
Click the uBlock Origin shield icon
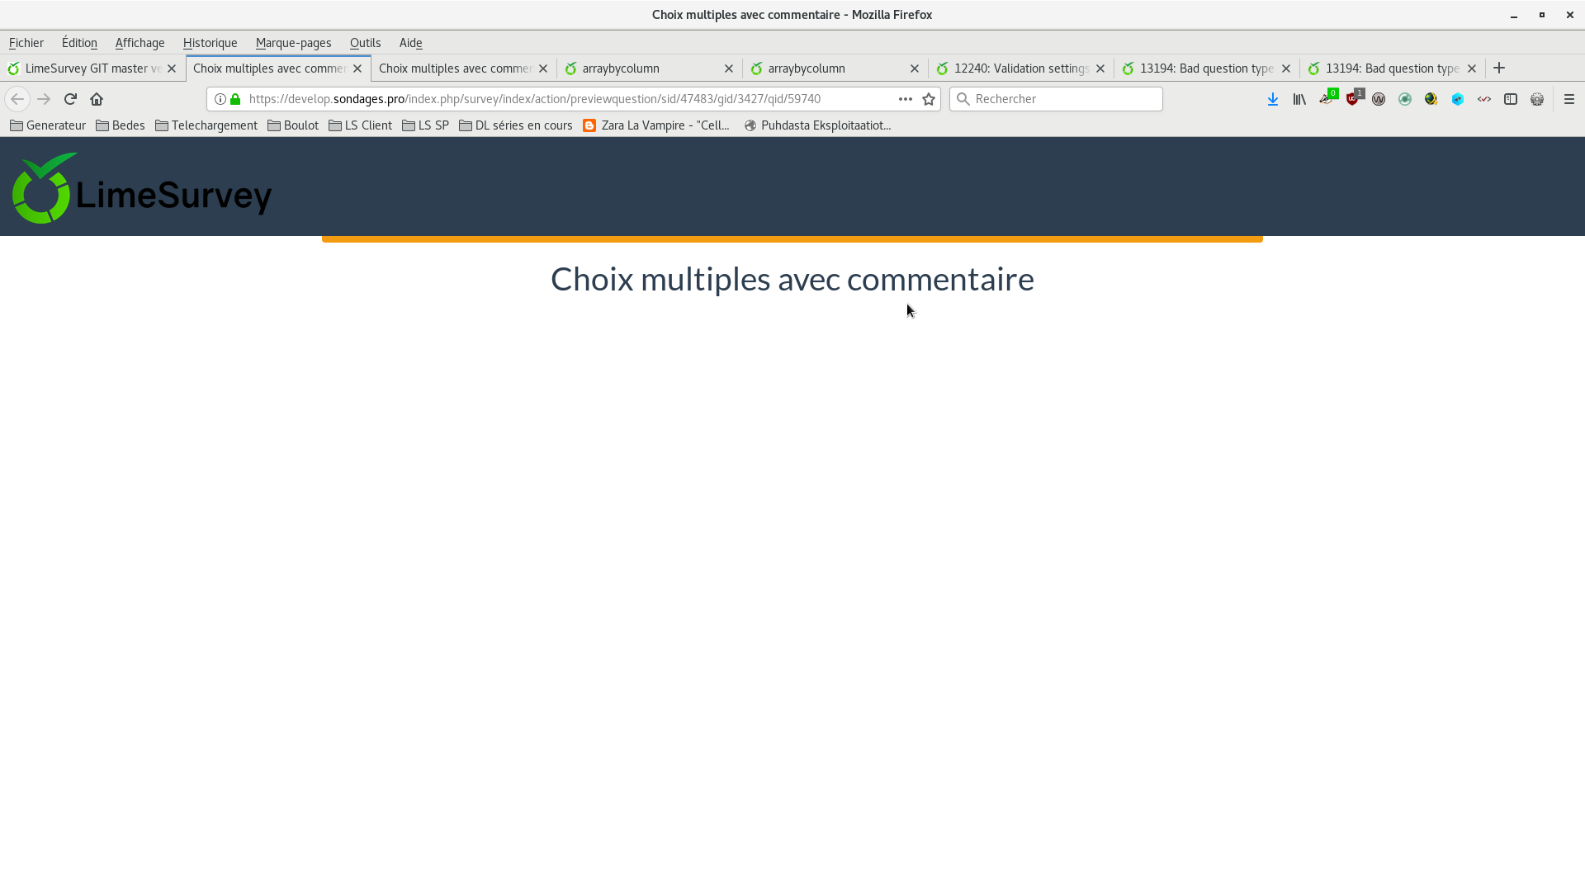1353,98
